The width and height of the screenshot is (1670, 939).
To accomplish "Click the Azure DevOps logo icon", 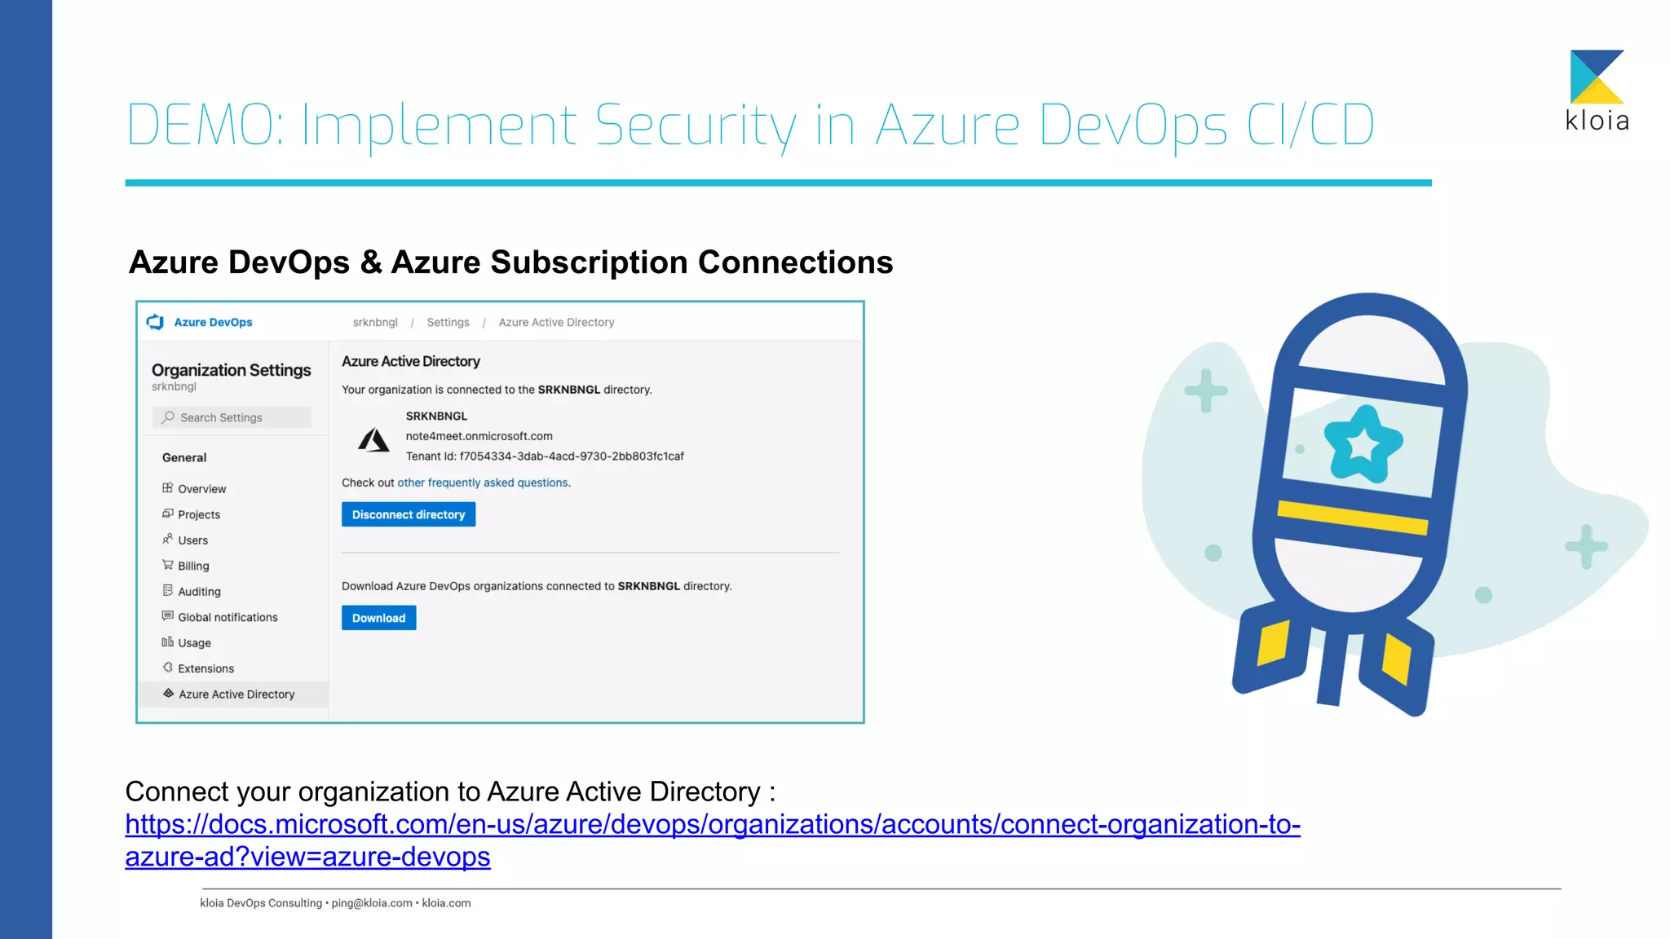I will [155, 322].
